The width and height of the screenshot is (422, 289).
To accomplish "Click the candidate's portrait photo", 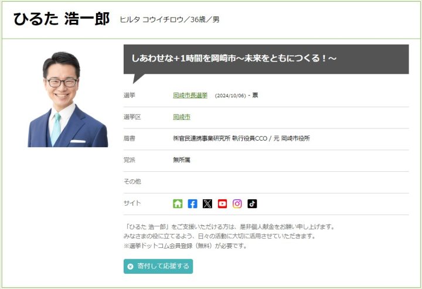I will tap(68, 98).
